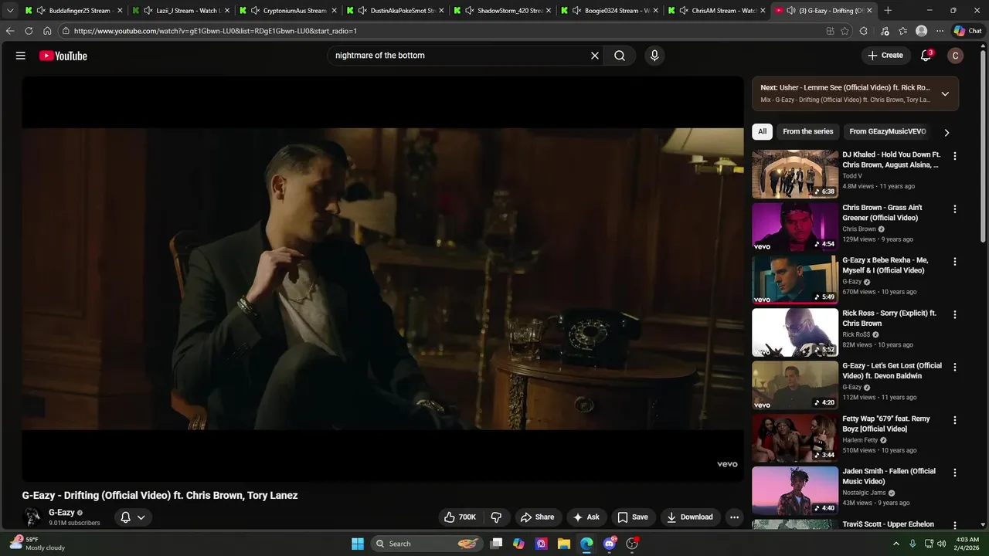
Task: Select the All filter chip
Action: tap(762, 131)
